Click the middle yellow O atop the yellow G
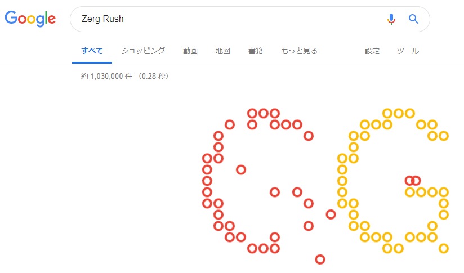The width and height of the screenshot is (464, 273). click(x=399, y=113)
